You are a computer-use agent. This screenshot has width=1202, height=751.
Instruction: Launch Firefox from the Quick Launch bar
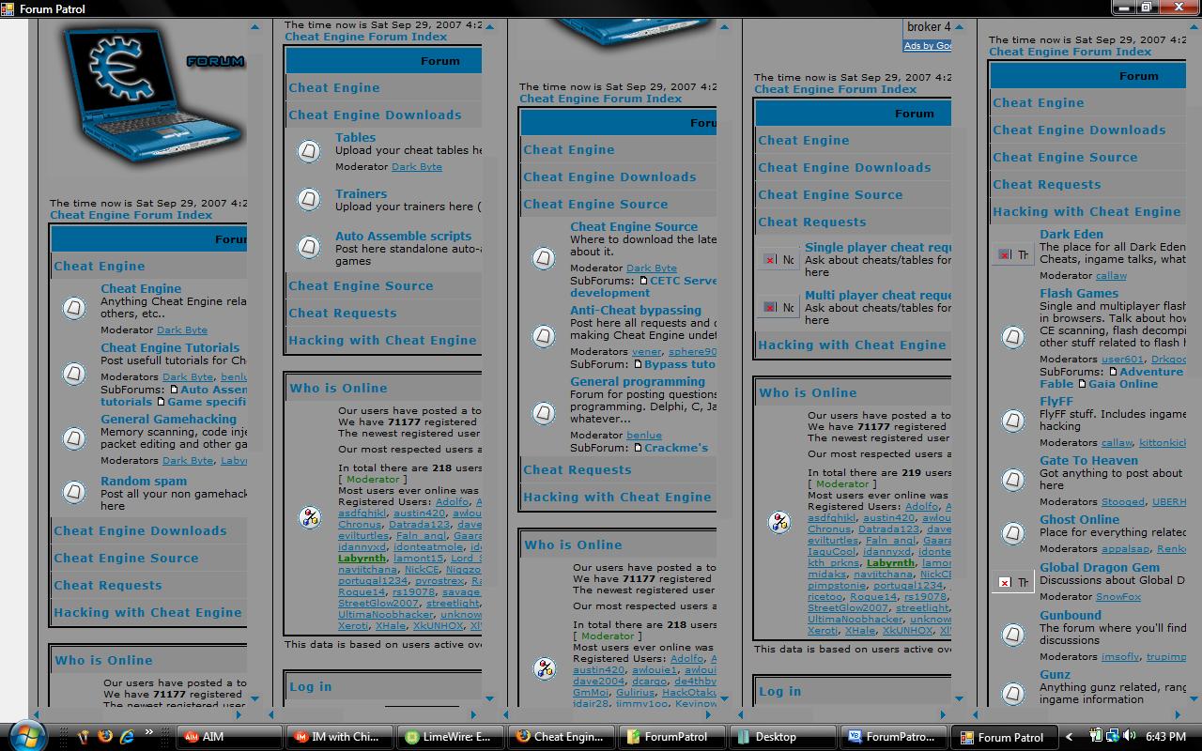(x=105, y=737)
